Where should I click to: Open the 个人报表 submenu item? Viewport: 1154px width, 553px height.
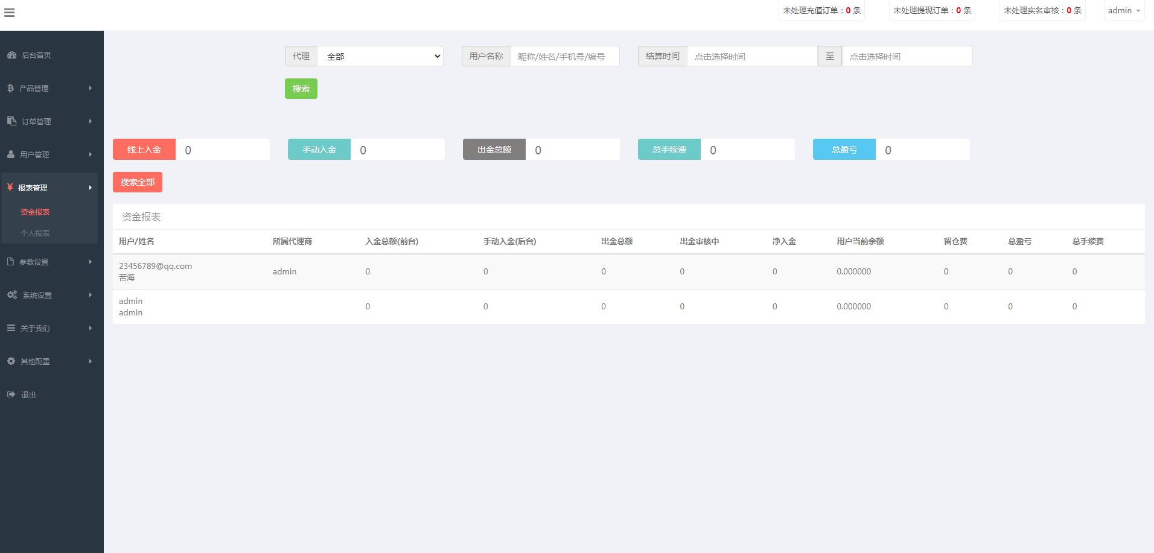35,233
